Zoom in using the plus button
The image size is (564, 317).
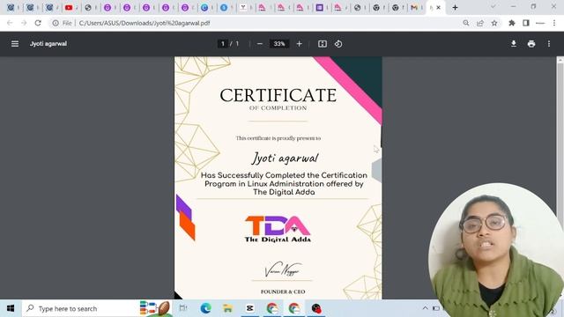300,44
